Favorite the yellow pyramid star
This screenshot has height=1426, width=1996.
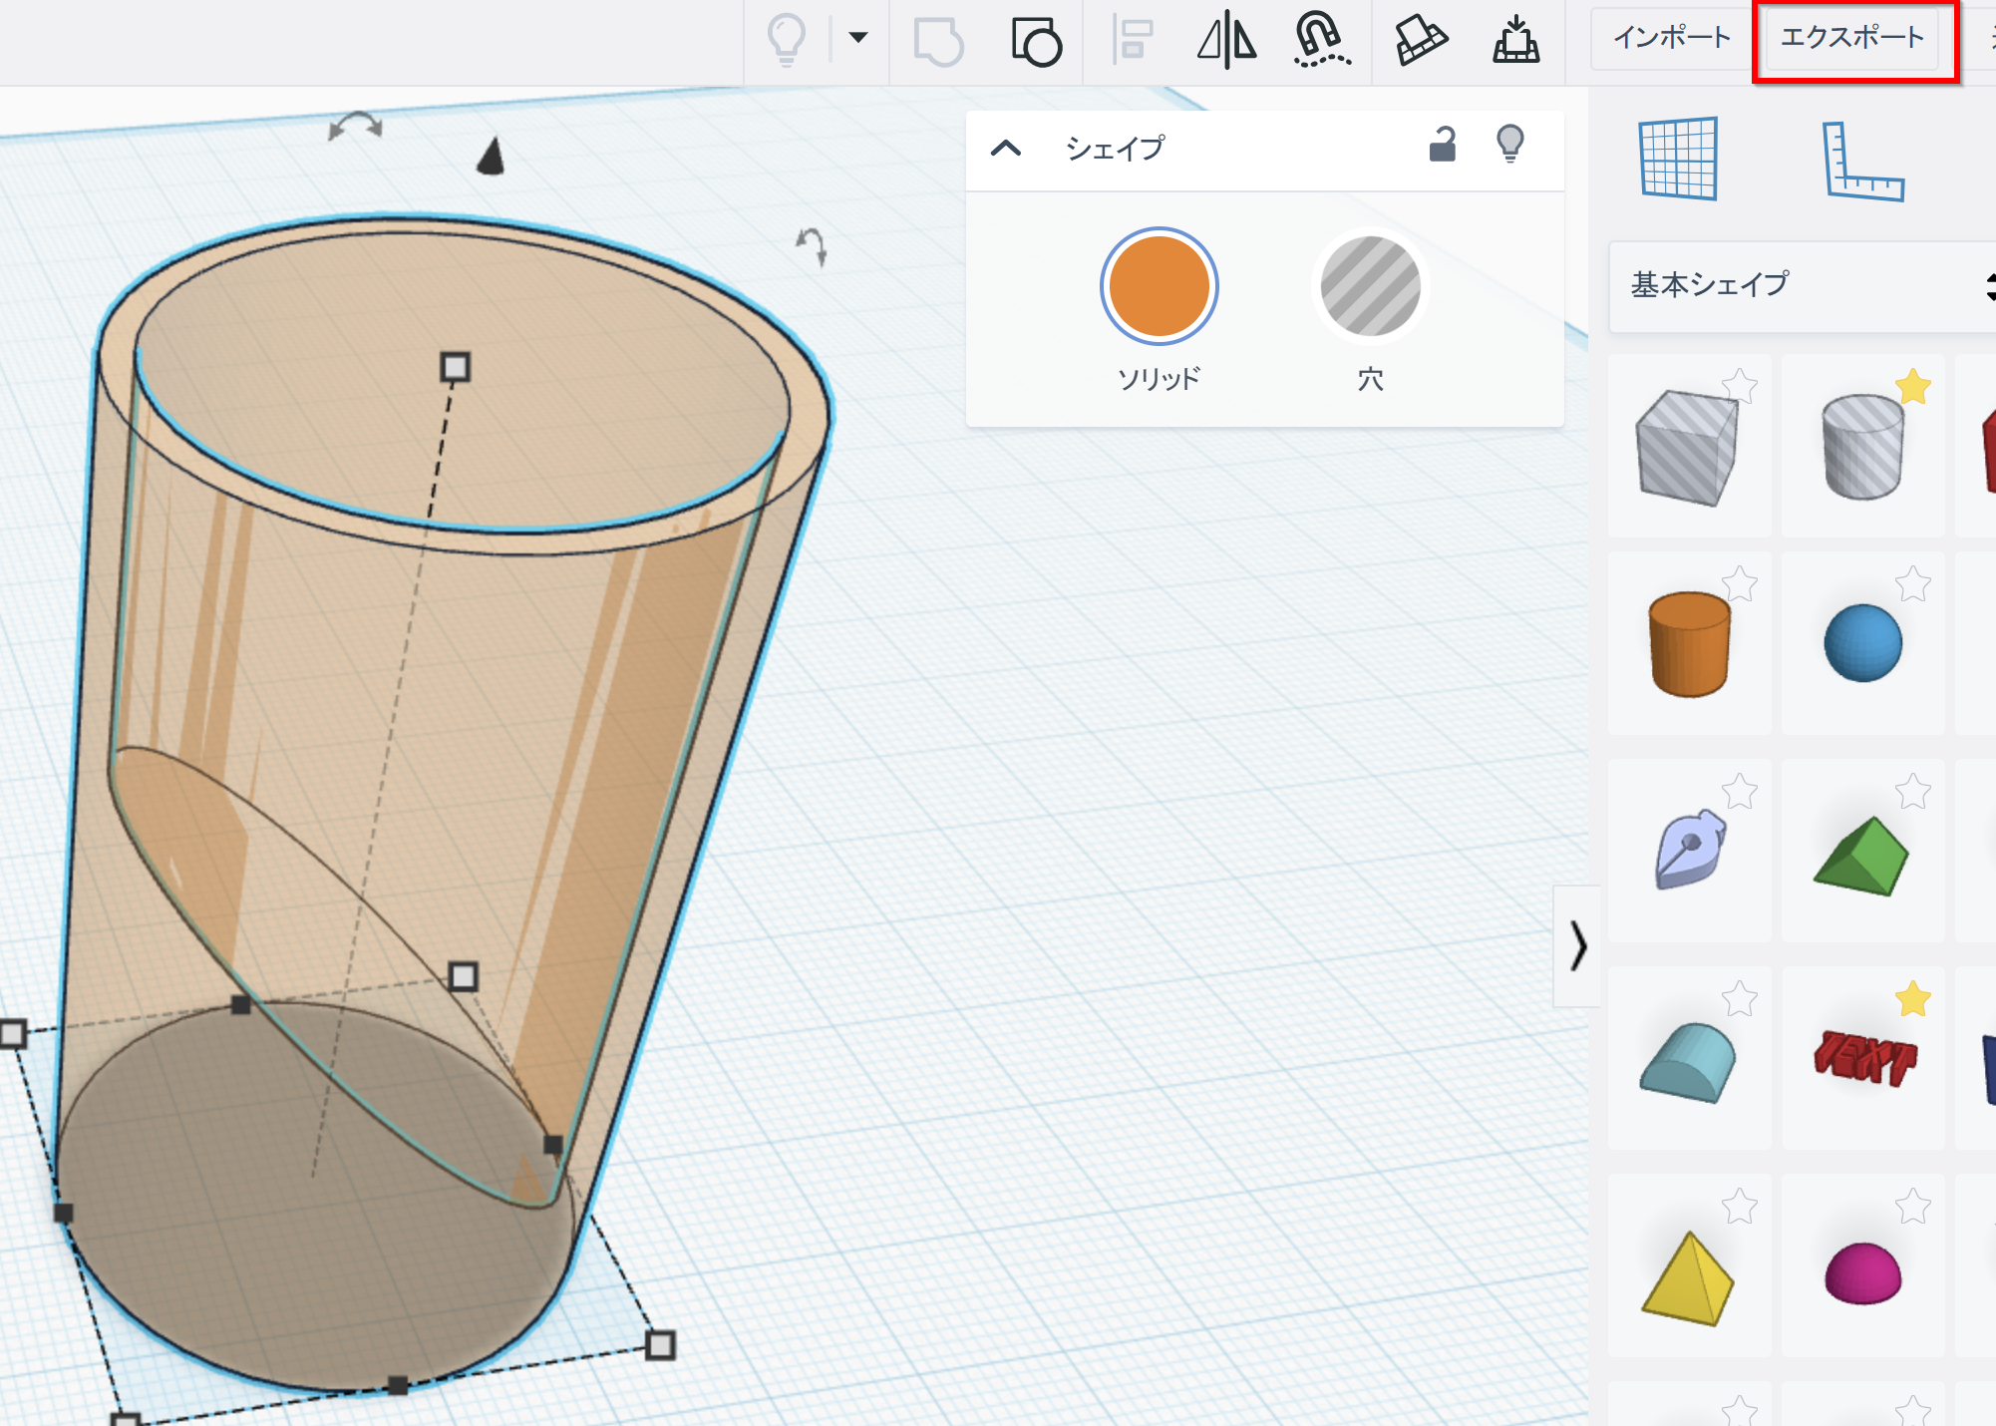coord(1740,1207)
